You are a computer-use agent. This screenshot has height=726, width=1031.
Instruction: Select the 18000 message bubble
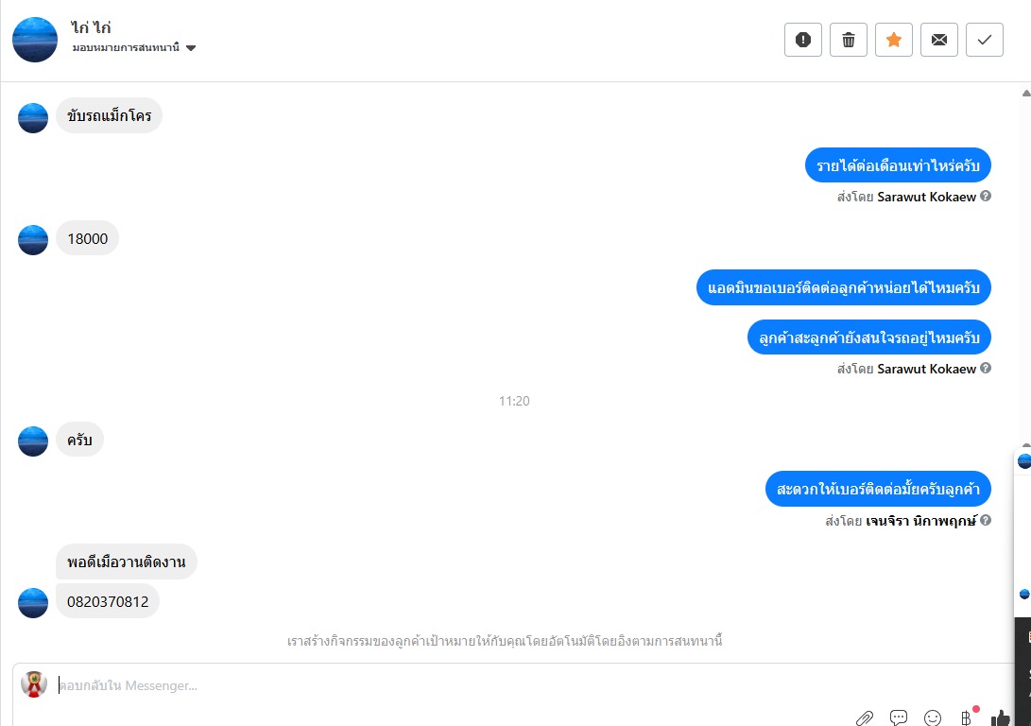[88, 238]
